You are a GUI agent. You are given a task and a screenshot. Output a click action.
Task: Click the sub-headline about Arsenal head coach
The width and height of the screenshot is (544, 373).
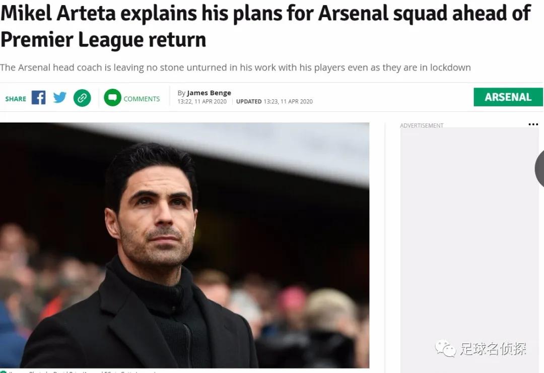[235, 68]
